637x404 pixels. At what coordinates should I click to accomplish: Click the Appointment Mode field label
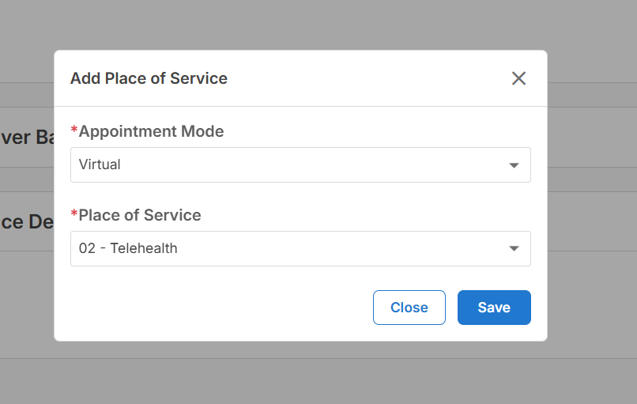151,131
